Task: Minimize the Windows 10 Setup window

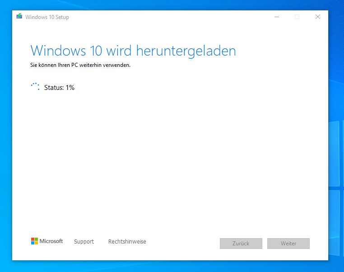Action: point(277,17)
